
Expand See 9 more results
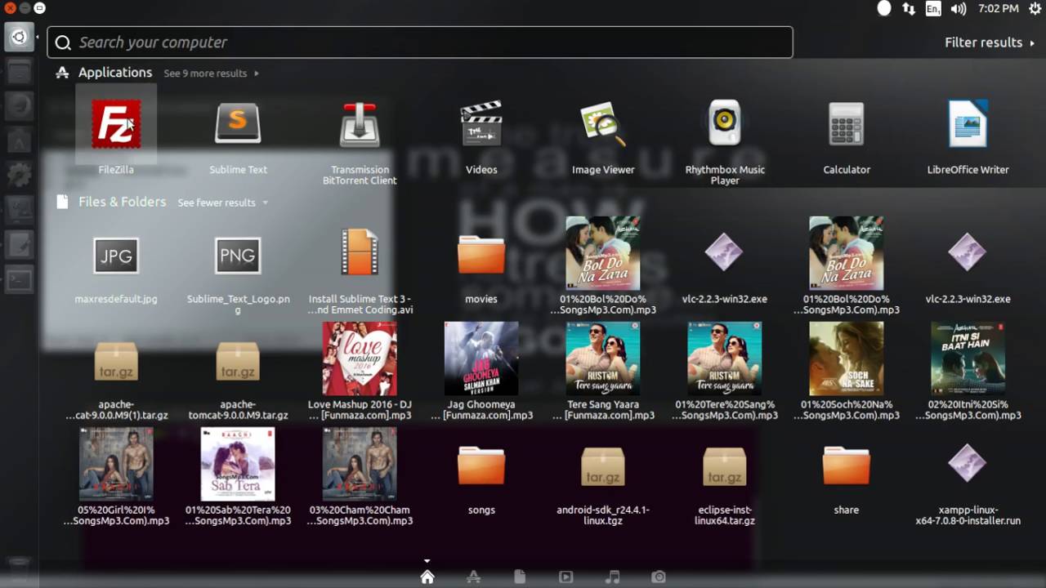click(211, 73)
